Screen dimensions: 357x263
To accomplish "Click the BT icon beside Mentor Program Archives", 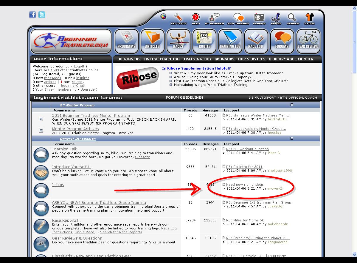I will [41, 130].
